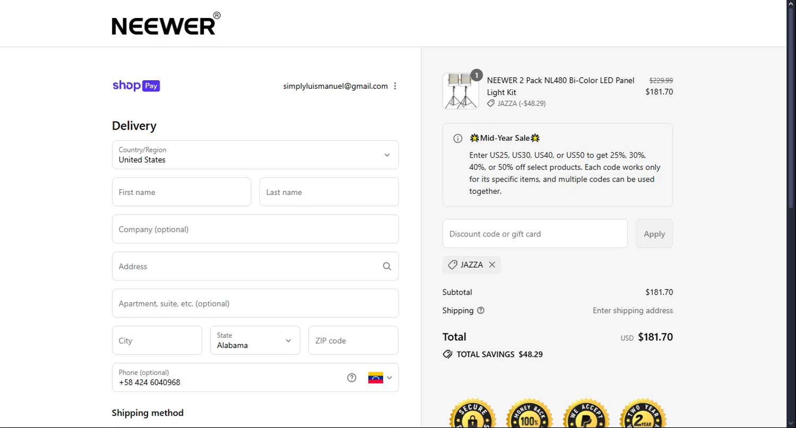Click the Last name field
796x428 pixels.
click(x=329, y=192)
